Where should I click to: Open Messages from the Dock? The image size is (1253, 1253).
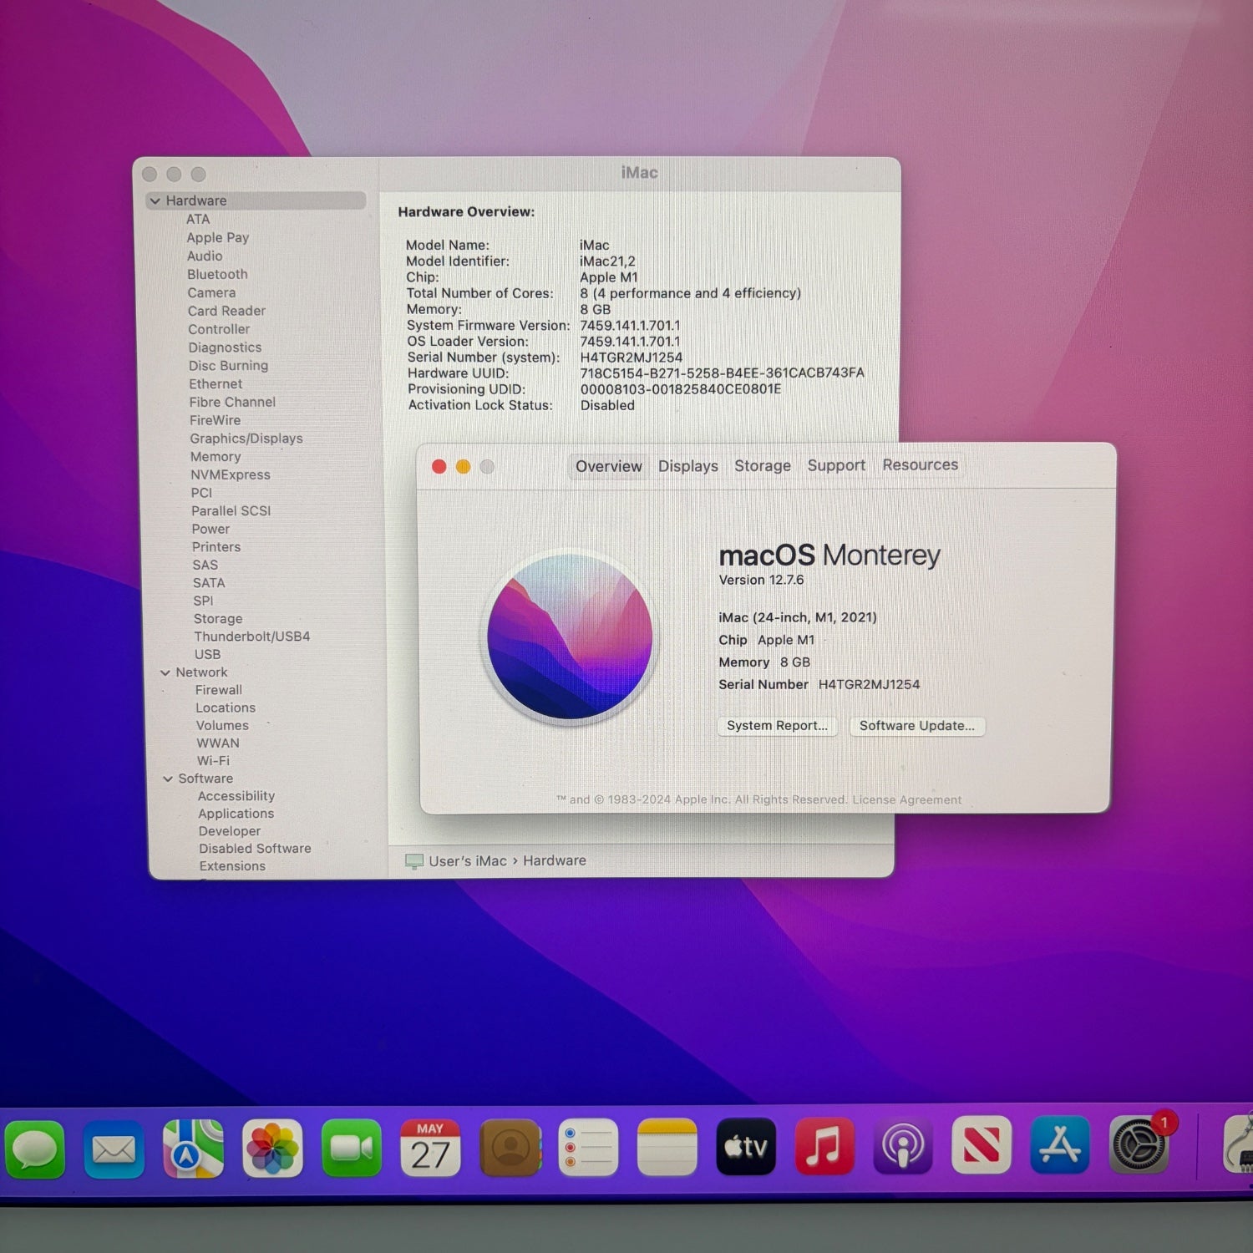tap(34, 1149)
